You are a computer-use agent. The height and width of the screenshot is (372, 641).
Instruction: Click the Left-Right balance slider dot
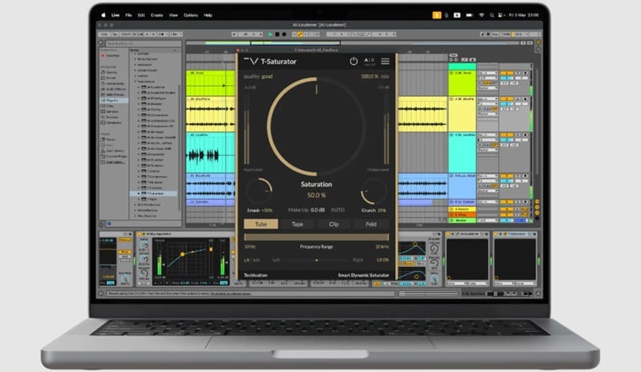click(316, 260)
